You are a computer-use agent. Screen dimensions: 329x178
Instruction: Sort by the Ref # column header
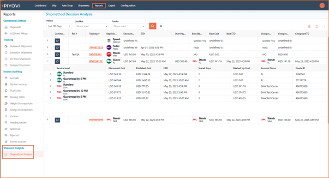click(74, 34)
